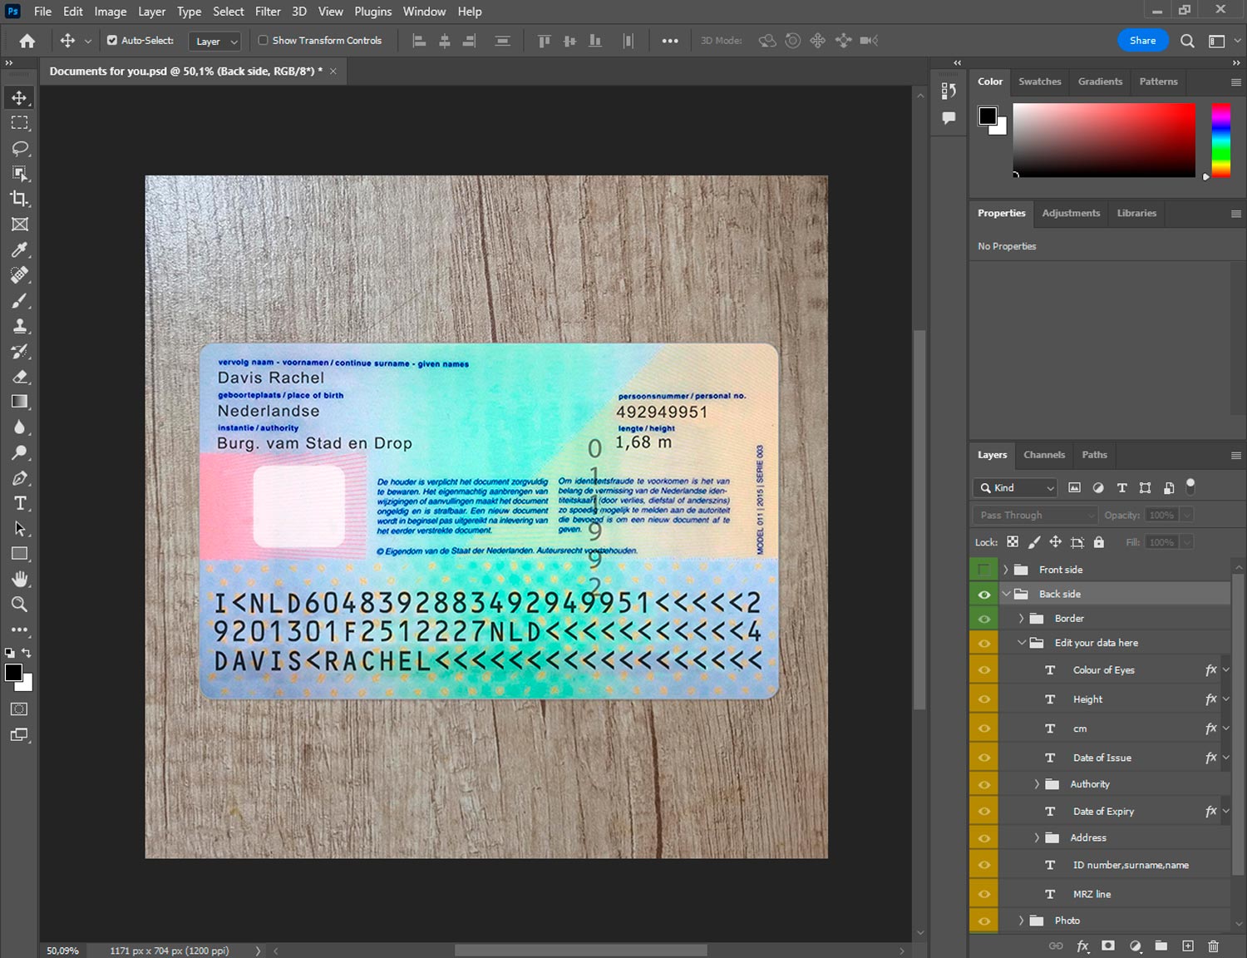This screenshot has height=958, width=1247.
Task: Open the Auto-Select Layer dropdown
Action: [x=216, y=41]
